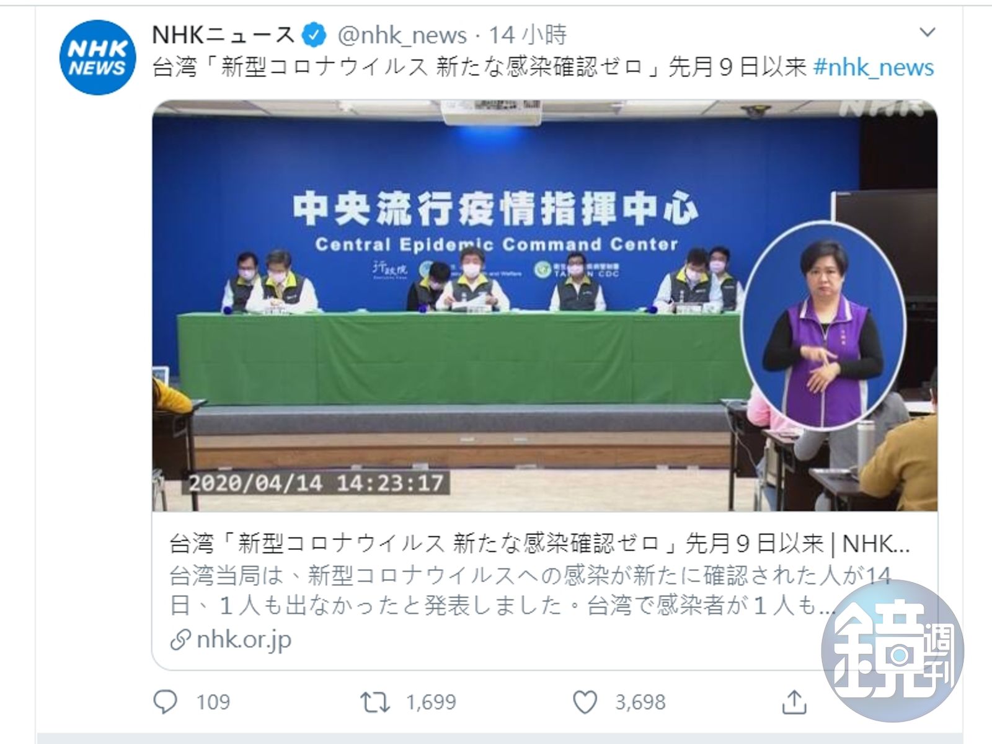This screenshot has width=992, height=744.
Task: Click the nhk.or.jp domain link
Action: click(x=244, y=640)
